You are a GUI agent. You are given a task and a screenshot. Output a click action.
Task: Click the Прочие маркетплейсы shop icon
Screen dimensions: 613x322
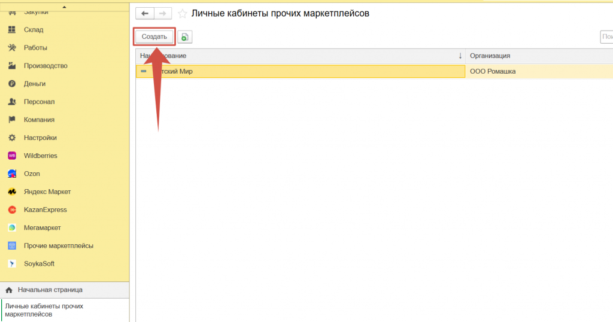[x=11, y=245]
